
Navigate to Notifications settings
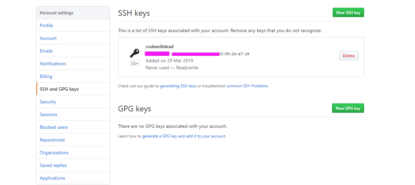point(53,64)
